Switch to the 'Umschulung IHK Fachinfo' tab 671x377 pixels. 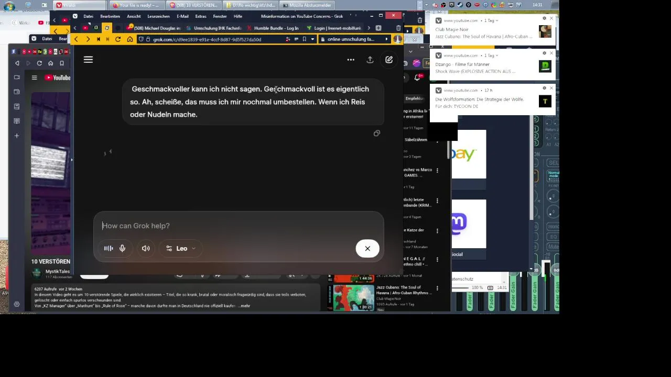pos(213,28)
